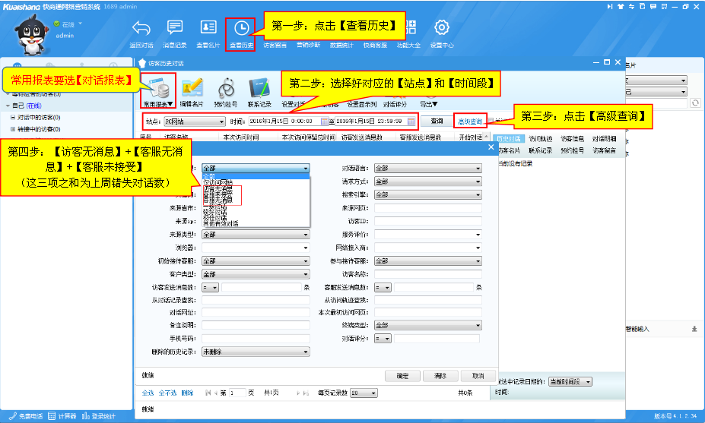Viewport: 705px width, 423px height.
Task: Click the 手机号码 input field
Action: 256,339
